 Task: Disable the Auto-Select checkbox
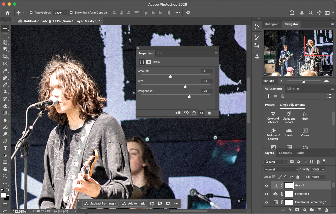point(31,12)
